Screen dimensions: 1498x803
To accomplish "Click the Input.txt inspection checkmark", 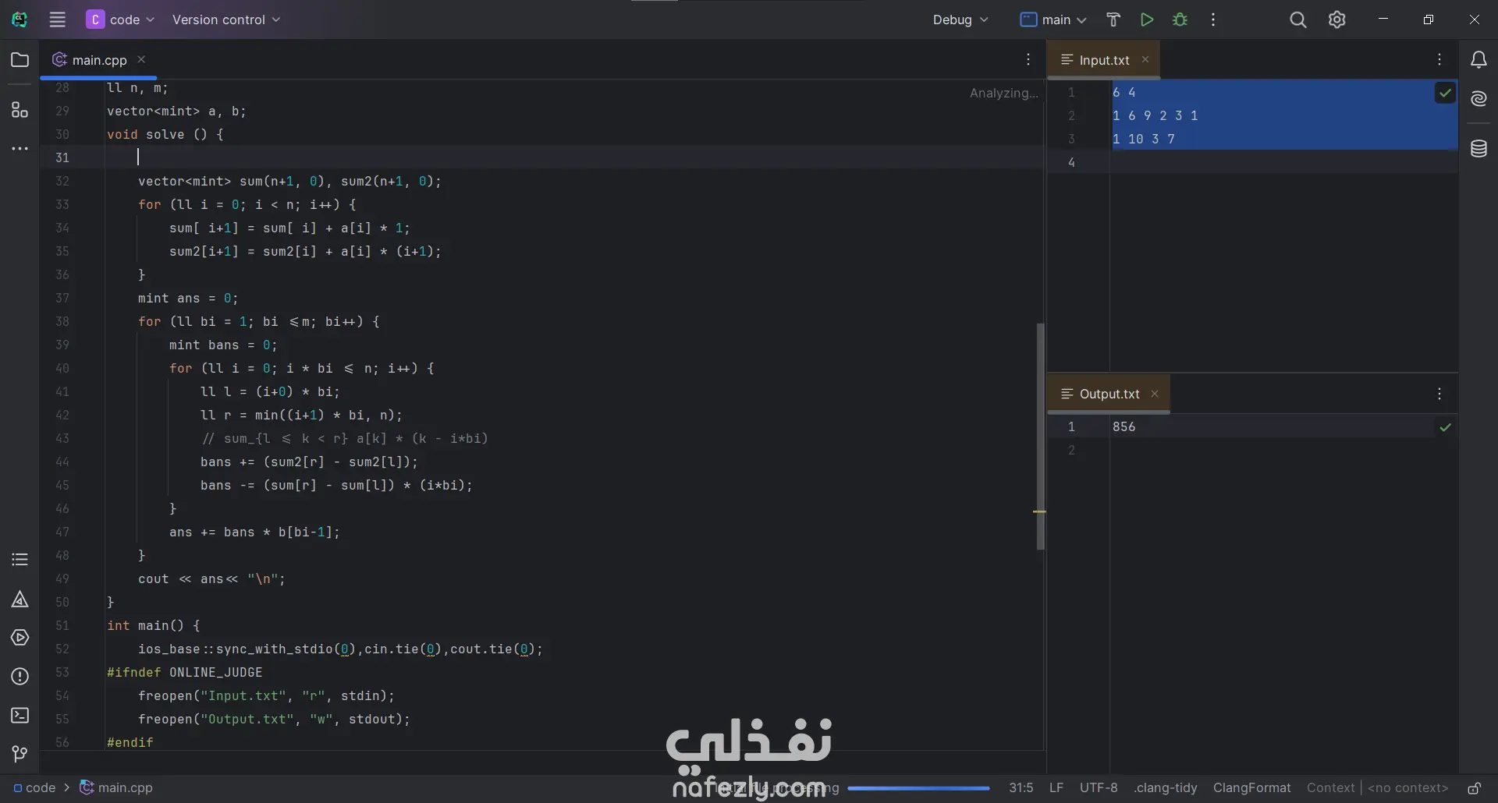I will click(x=1446, y=93).
